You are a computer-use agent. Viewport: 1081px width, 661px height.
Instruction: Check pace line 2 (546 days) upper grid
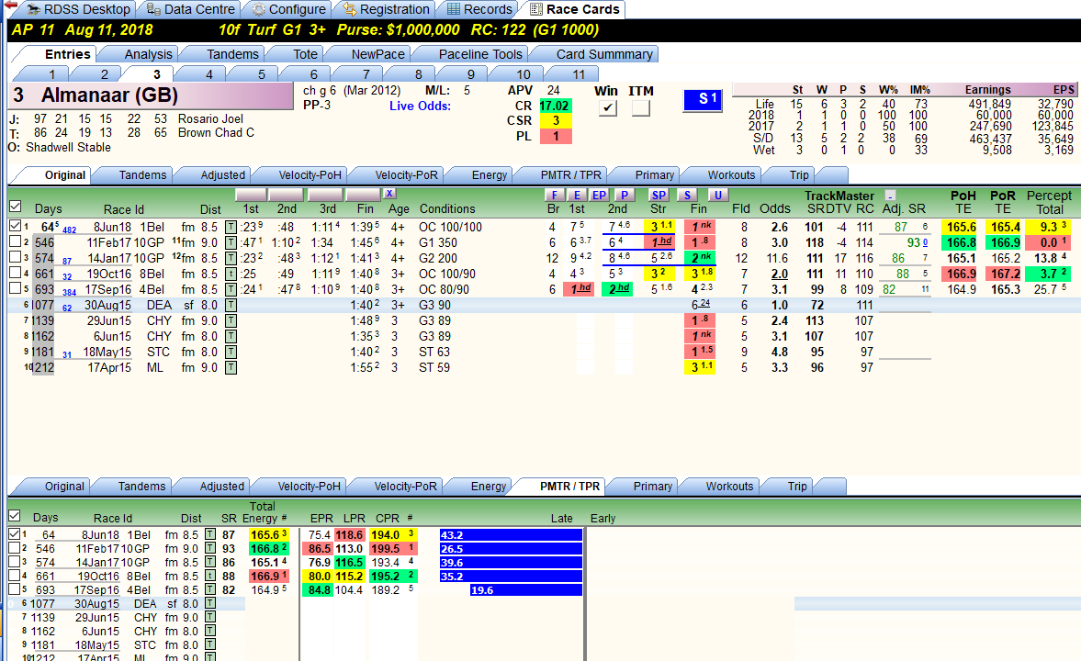click(16, 242)
